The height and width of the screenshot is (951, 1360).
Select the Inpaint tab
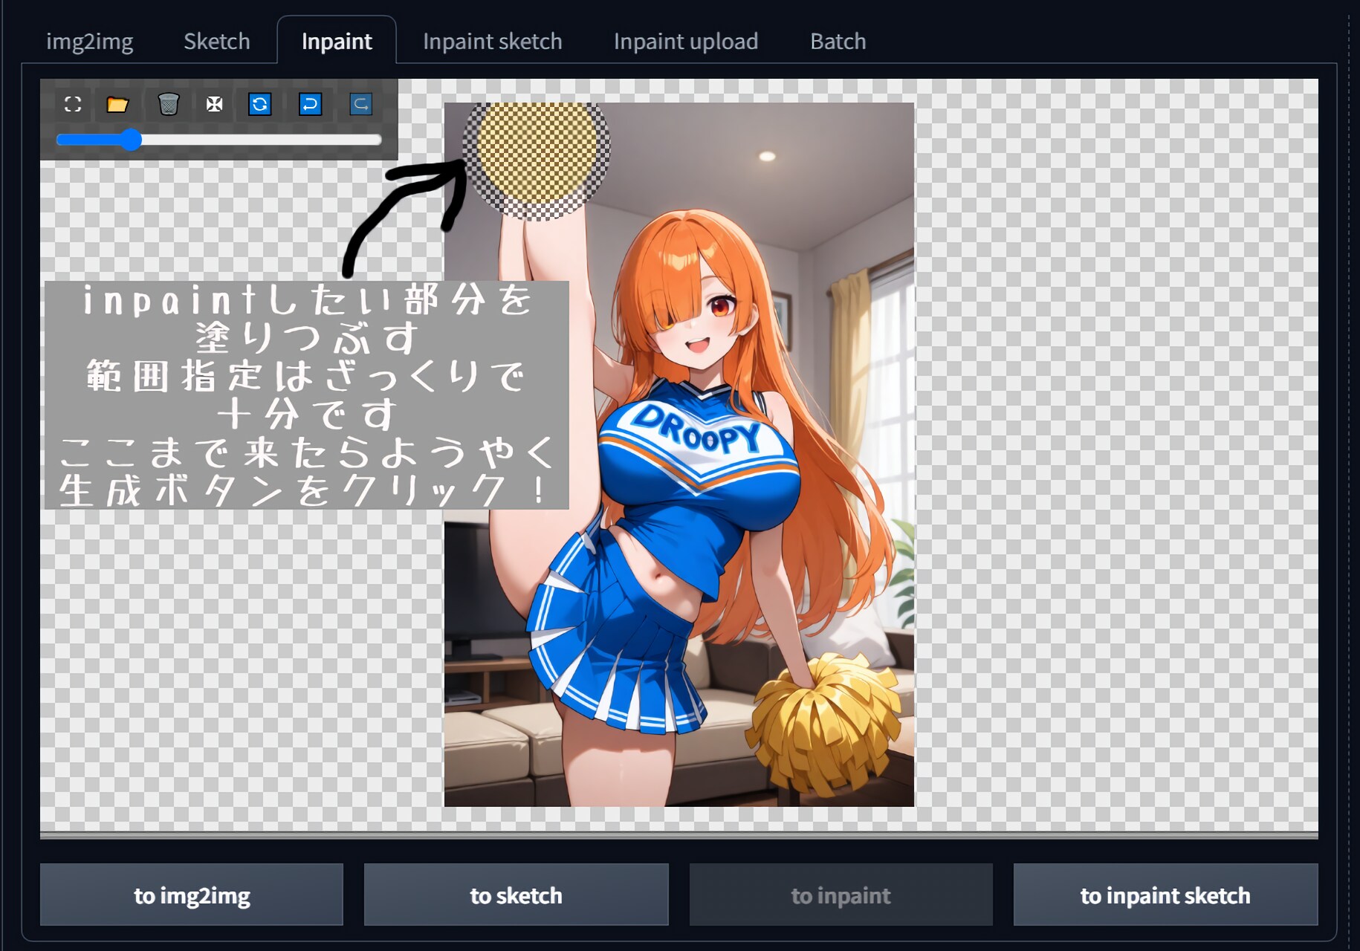[x=337, y=42]
